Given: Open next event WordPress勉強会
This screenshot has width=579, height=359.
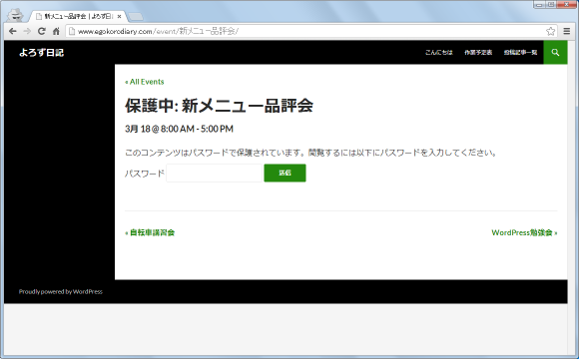Looking at the screenshot, I should click(x=524, y=232).
